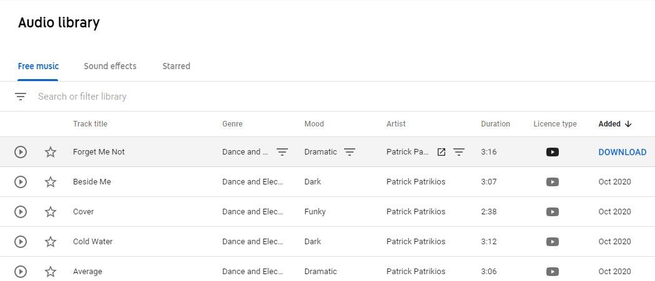This screenshot has width=655, height=281.
Task: Switch to the Sound effects tab
Action: [110, 66]
